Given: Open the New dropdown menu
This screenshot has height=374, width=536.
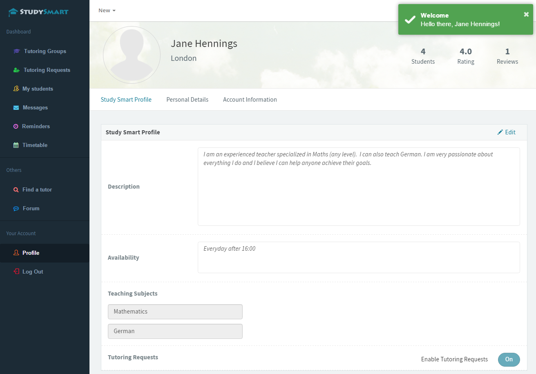Looking at the screenshot, I should tap(106, 10).
